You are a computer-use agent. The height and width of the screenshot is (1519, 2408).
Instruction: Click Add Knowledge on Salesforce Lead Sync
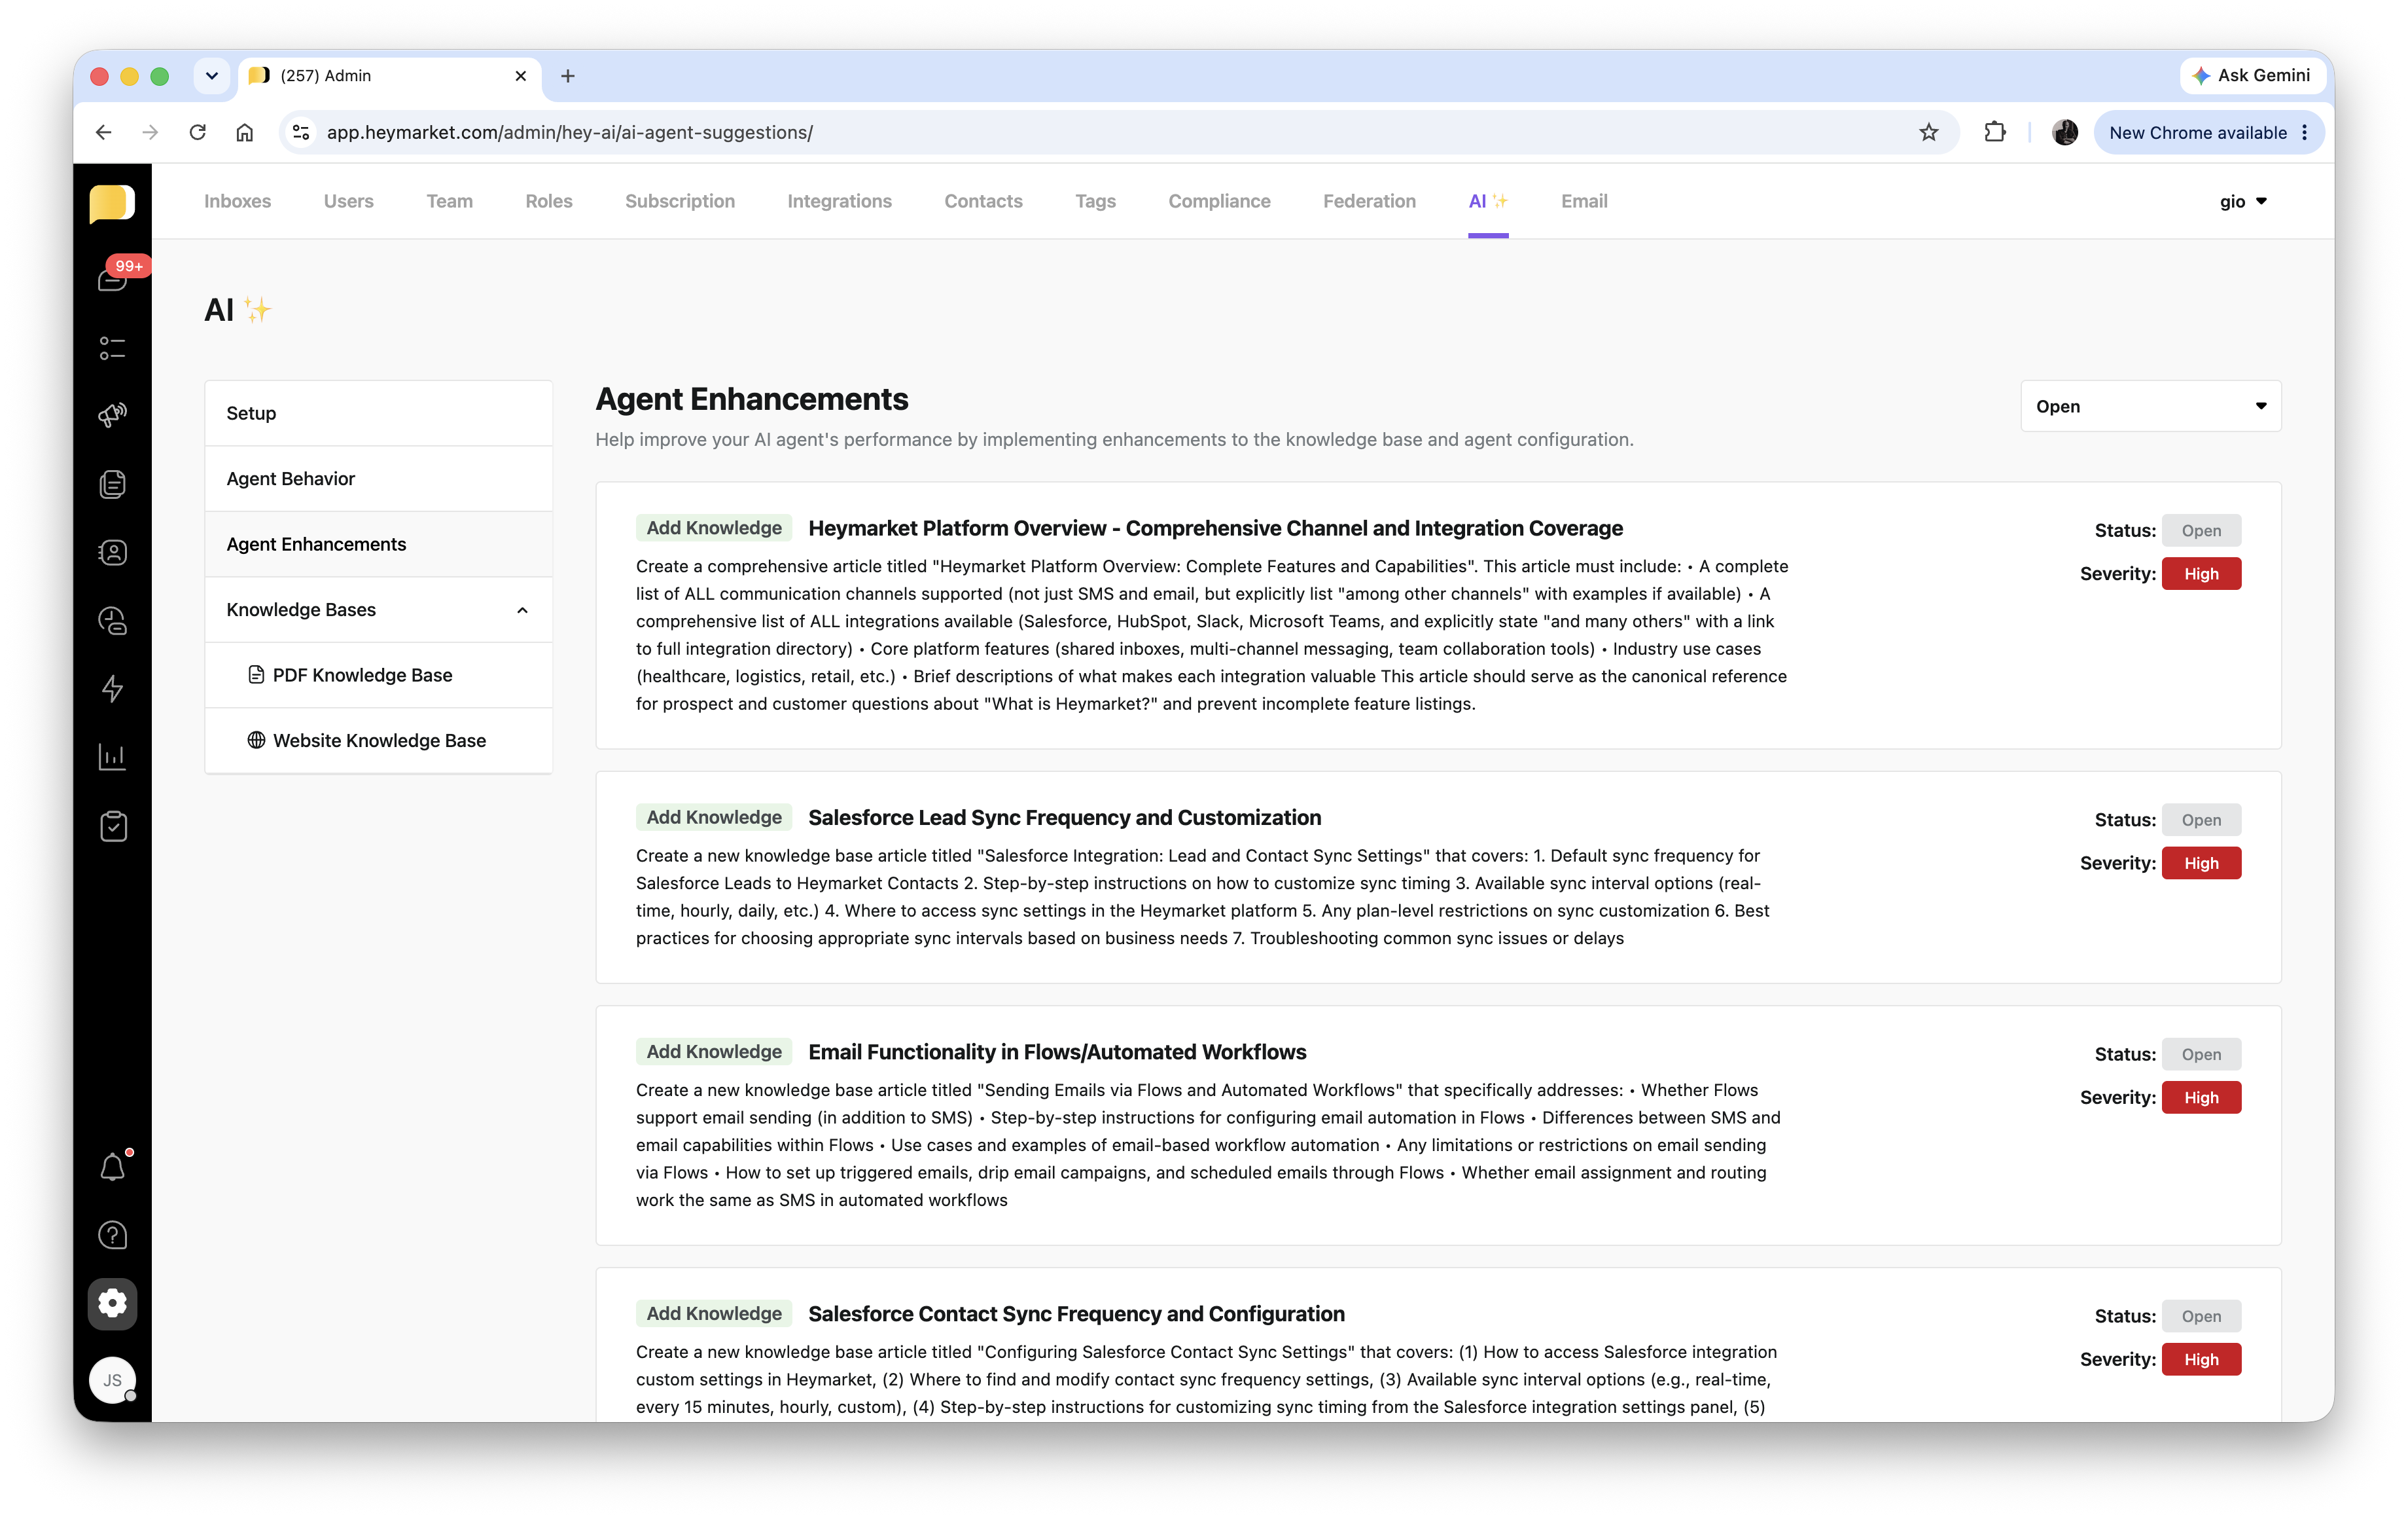(713, 818)
